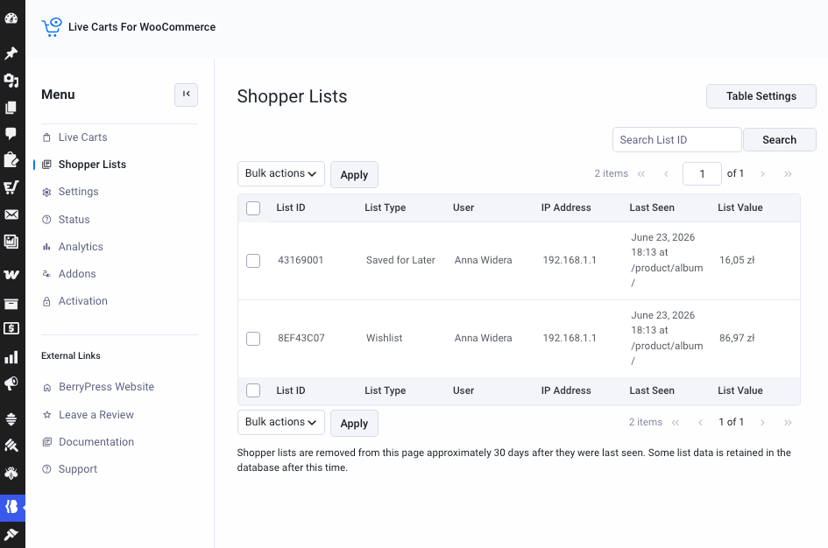Go to next page using top pagination arrow
The image size is (828, 548).
coord(762,174)
